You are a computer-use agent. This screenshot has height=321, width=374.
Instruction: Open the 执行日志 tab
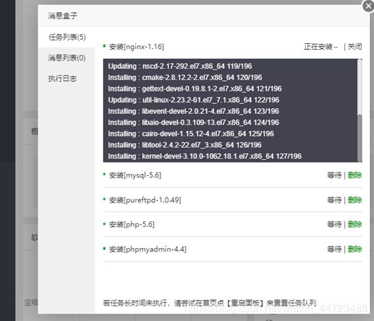tap(63, 79)
